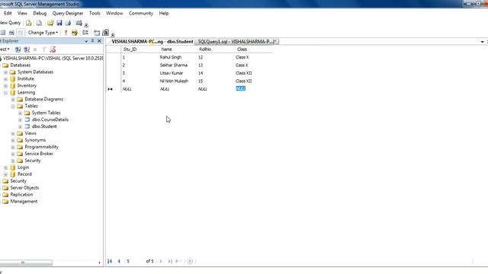
Task: Collapse the Tables folder
Action: tap(13, 107)
